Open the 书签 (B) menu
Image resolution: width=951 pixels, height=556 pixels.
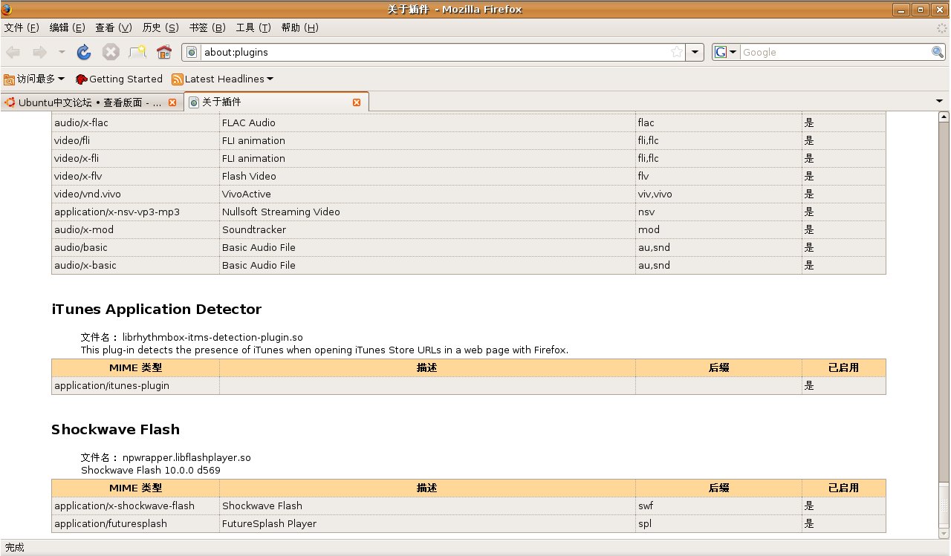[x=207, y=27]
